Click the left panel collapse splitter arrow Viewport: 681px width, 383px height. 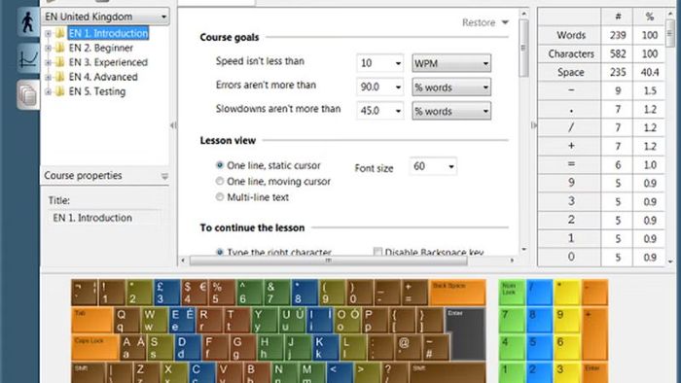(x=173, y=125)
